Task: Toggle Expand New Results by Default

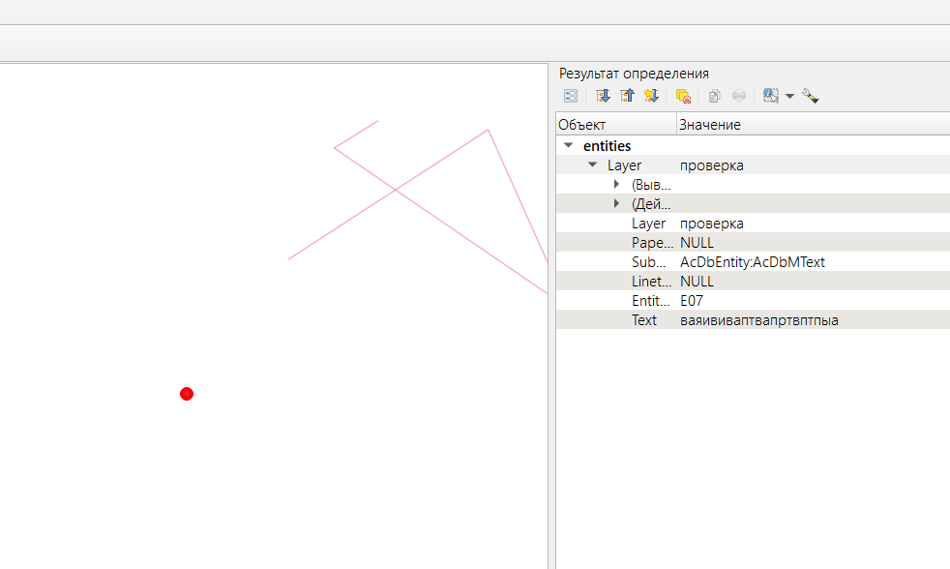Action: tap(651, 96)
